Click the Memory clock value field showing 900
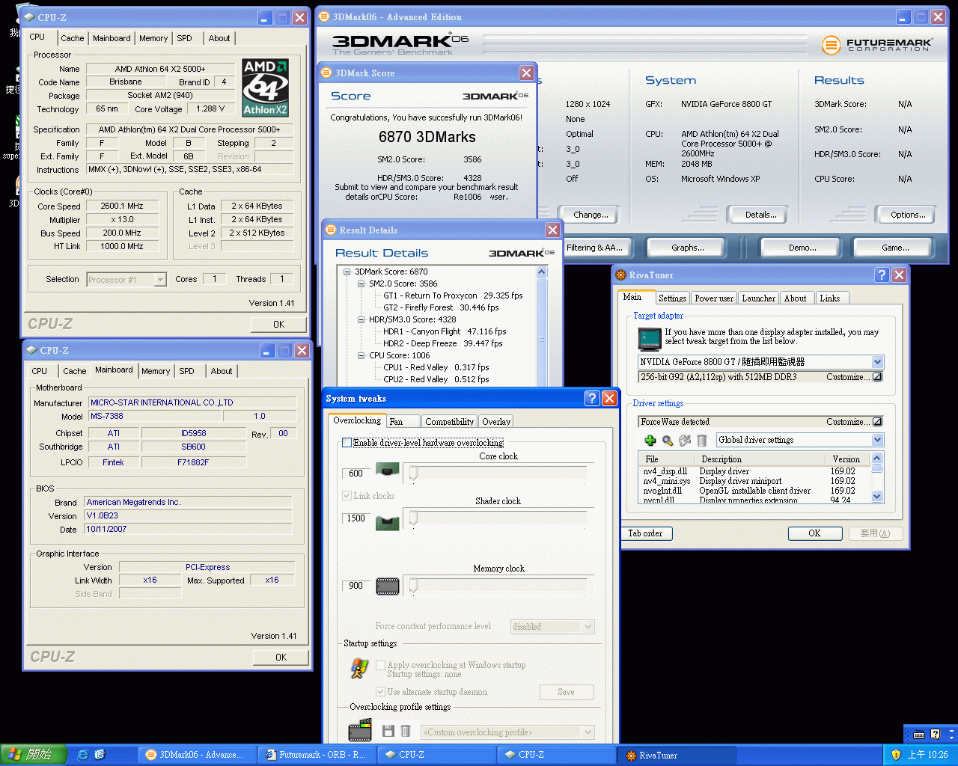958x766 pixels. click(x=356, y=586)
